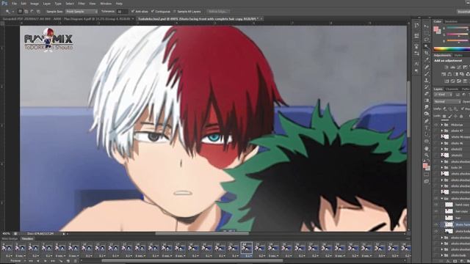
Task: Select the Clone Stamp tool
Action: pyautogui.click(x=426, y=81)
